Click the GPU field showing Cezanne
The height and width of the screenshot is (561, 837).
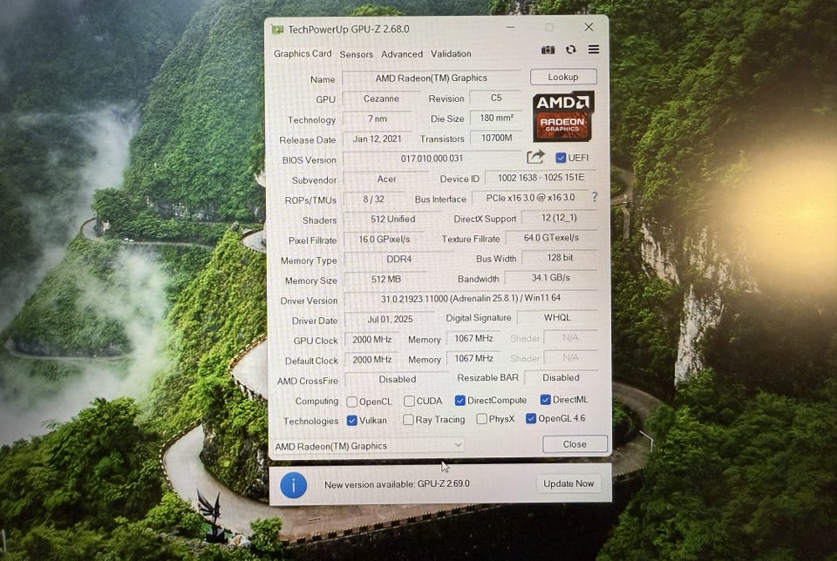381,98
